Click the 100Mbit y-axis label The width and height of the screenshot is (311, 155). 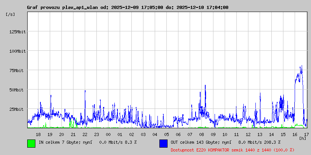[x=17, y=51]
